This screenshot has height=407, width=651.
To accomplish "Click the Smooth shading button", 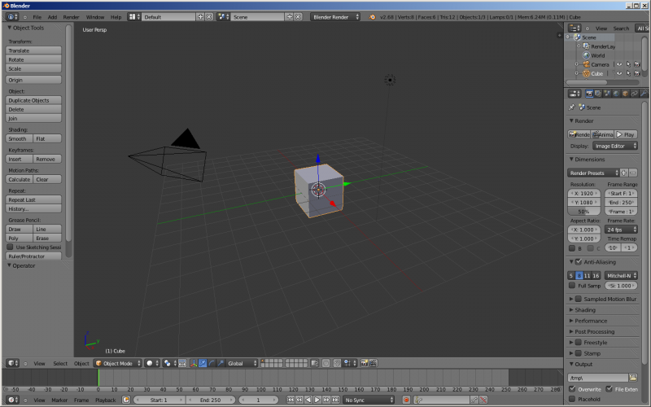I will pyautogui.click(x=20, y=138).
